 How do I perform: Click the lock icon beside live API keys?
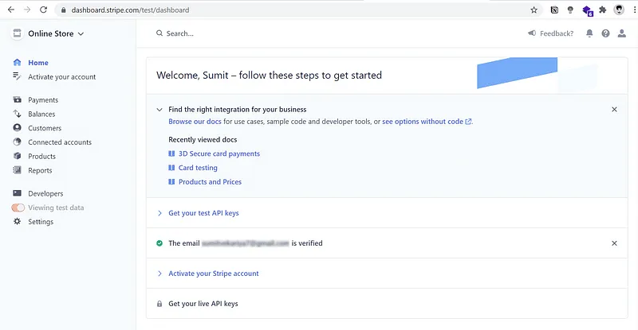click(x=159, y=304)
